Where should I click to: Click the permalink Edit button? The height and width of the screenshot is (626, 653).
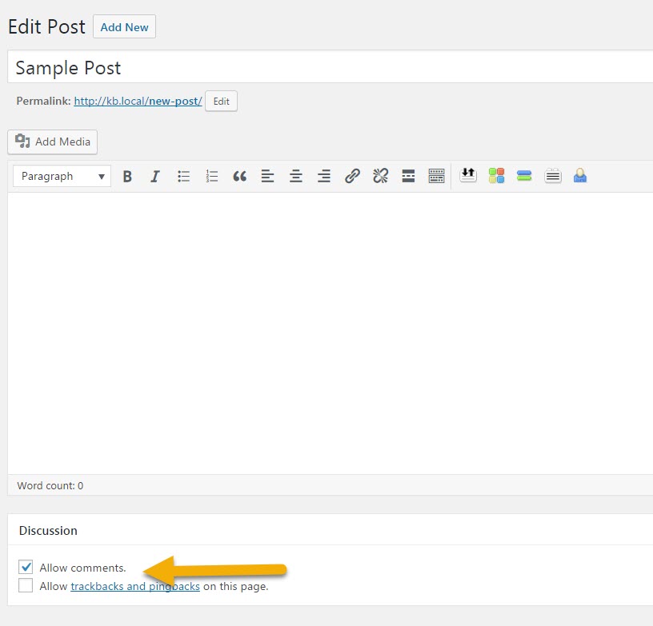pyautogui.click(x=221, y=102)
